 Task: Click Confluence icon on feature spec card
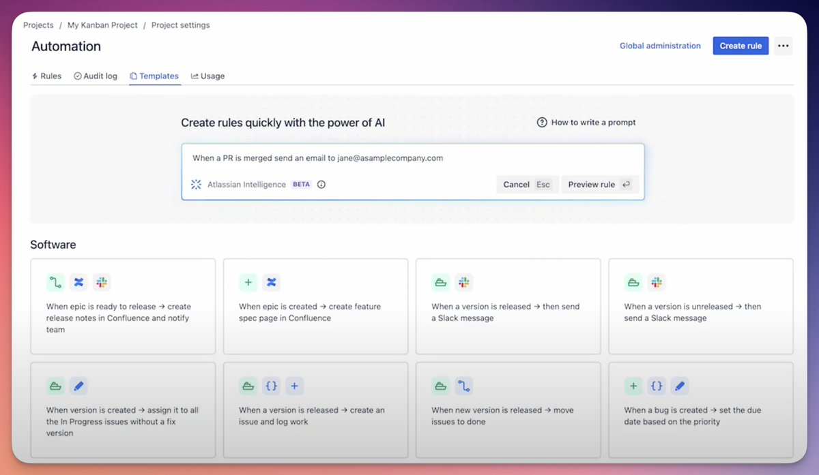point(271,282)
